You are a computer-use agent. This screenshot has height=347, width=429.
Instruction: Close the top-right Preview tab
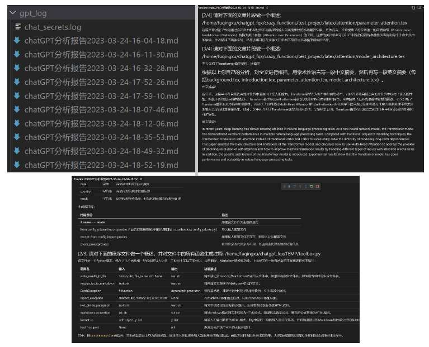267,8
